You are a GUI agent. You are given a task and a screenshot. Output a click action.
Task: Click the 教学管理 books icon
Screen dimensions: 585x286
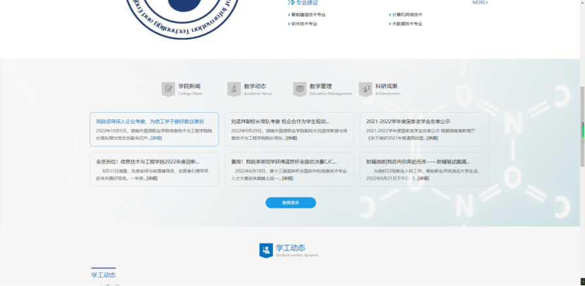[x=300, y=89]
